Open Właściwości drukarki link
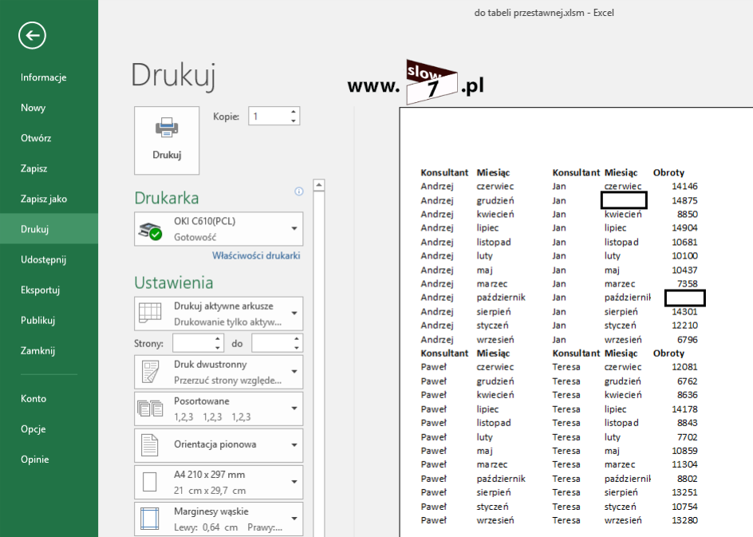This screenshot has width=753, height=537. pyautogui.click(x=256, y=255)
